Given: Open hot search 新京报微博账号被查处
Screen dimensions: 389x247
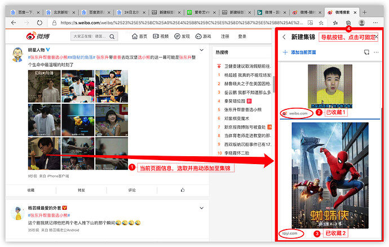Looking at the screenshot, I should coord(245,127).
